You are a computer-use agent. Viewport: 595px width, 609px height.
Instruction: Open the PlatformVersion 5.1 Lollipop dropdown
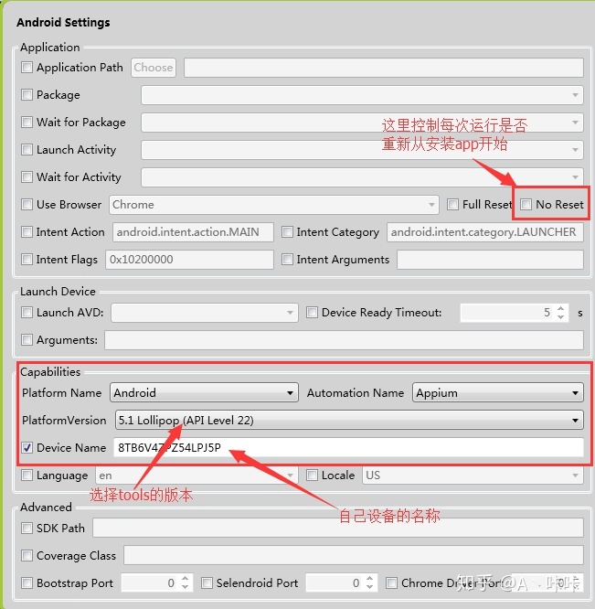(349, 421)
